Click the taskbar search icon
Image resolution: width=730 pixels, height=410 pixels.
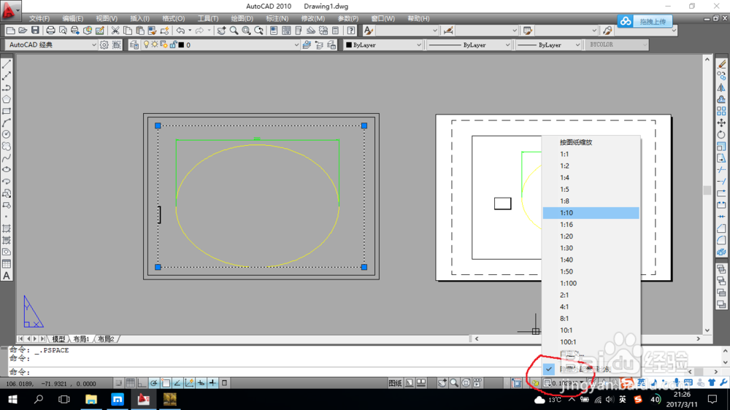coord(39,399)
